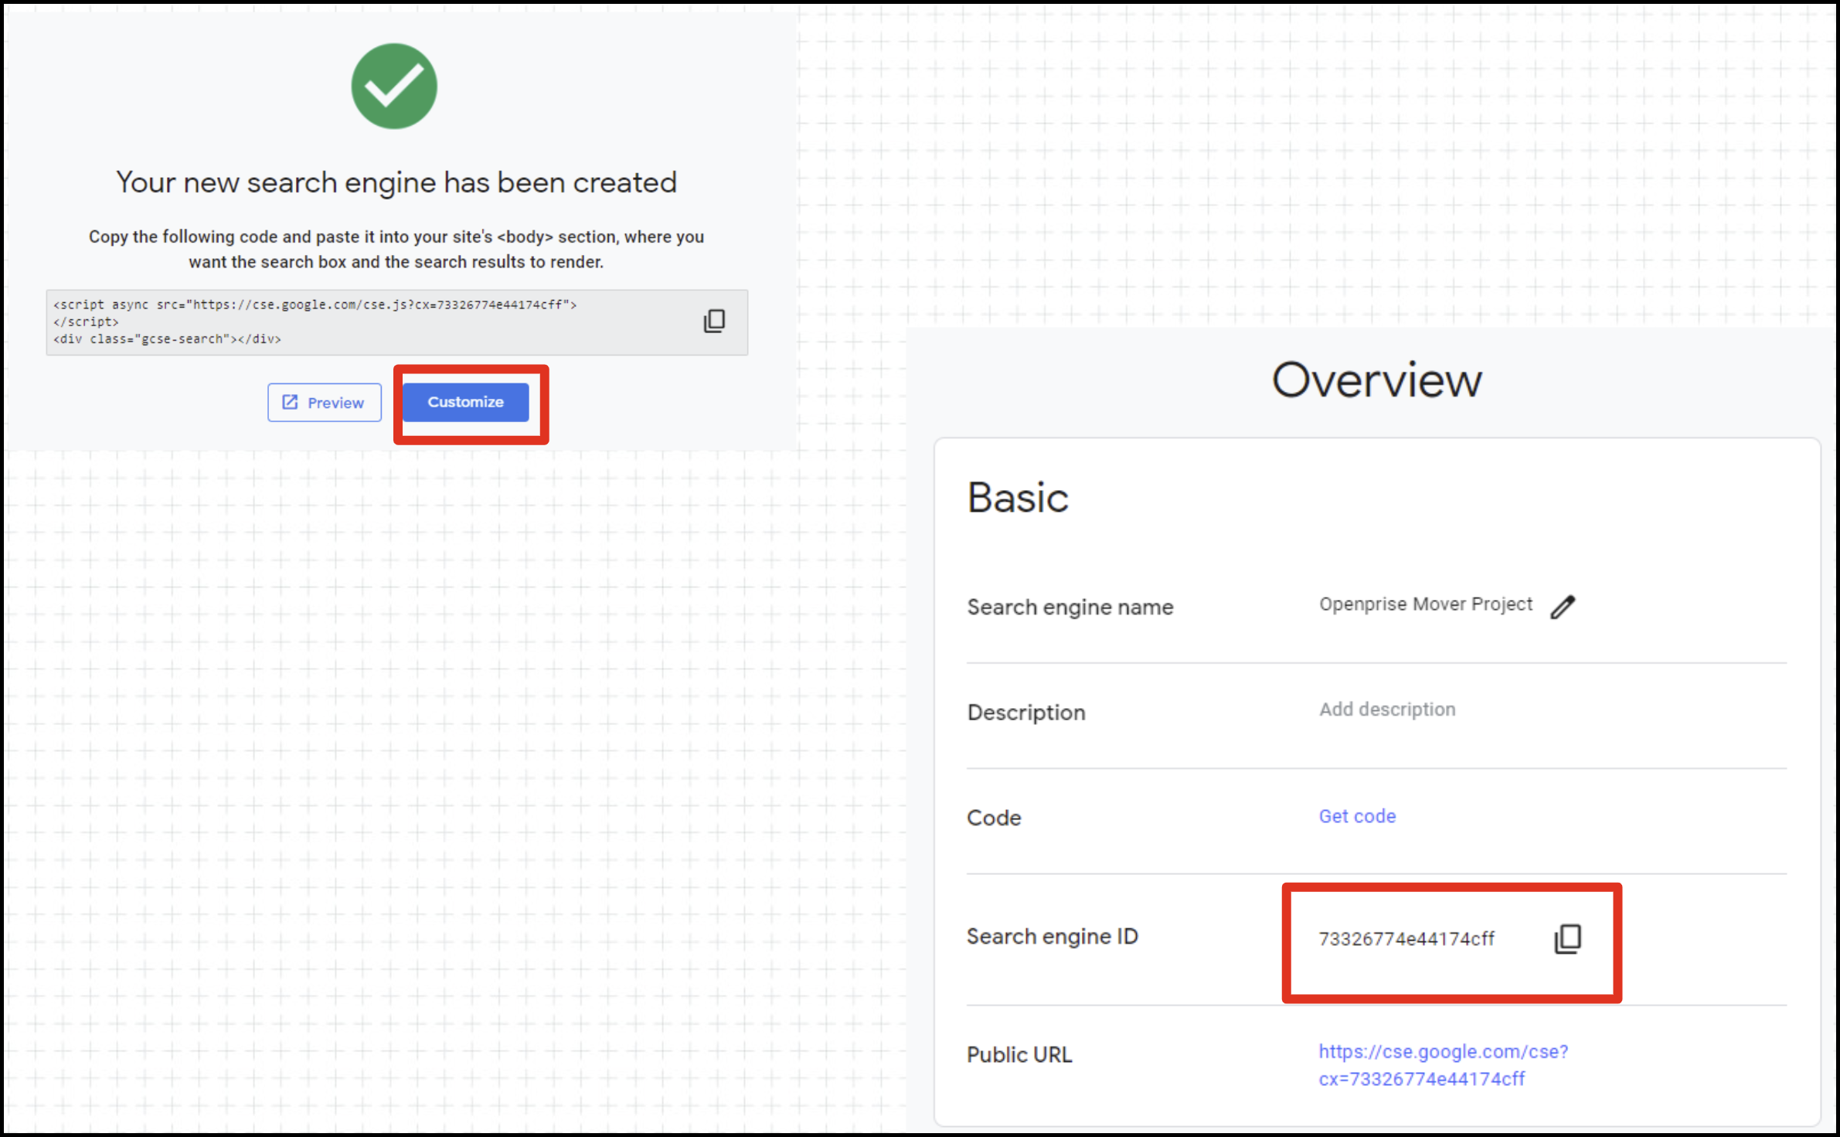
Task: Click the Overview heading
Action: (x=1377, y=380)
